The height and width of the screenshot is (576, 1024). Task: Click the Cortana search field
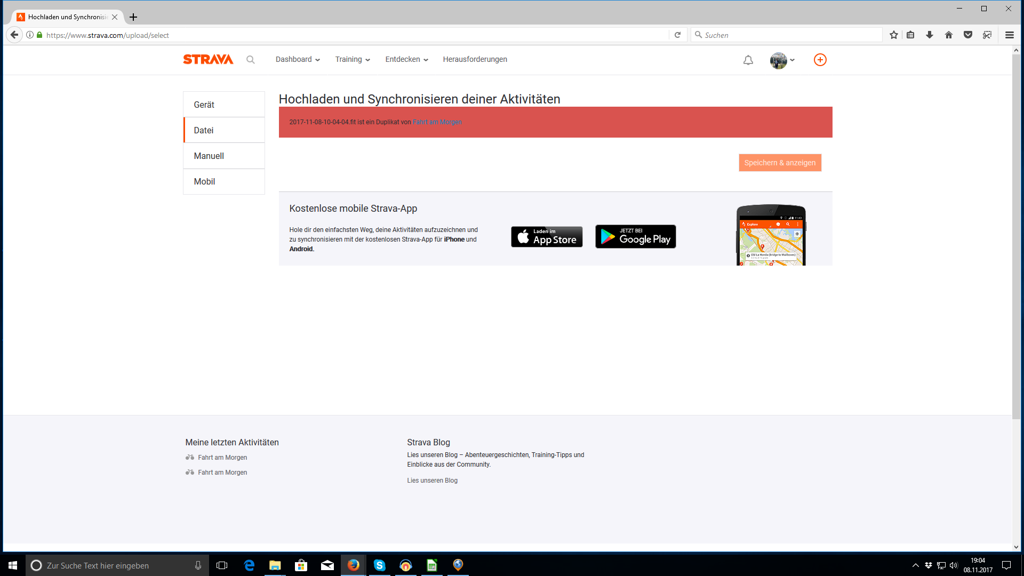[117, 565]
